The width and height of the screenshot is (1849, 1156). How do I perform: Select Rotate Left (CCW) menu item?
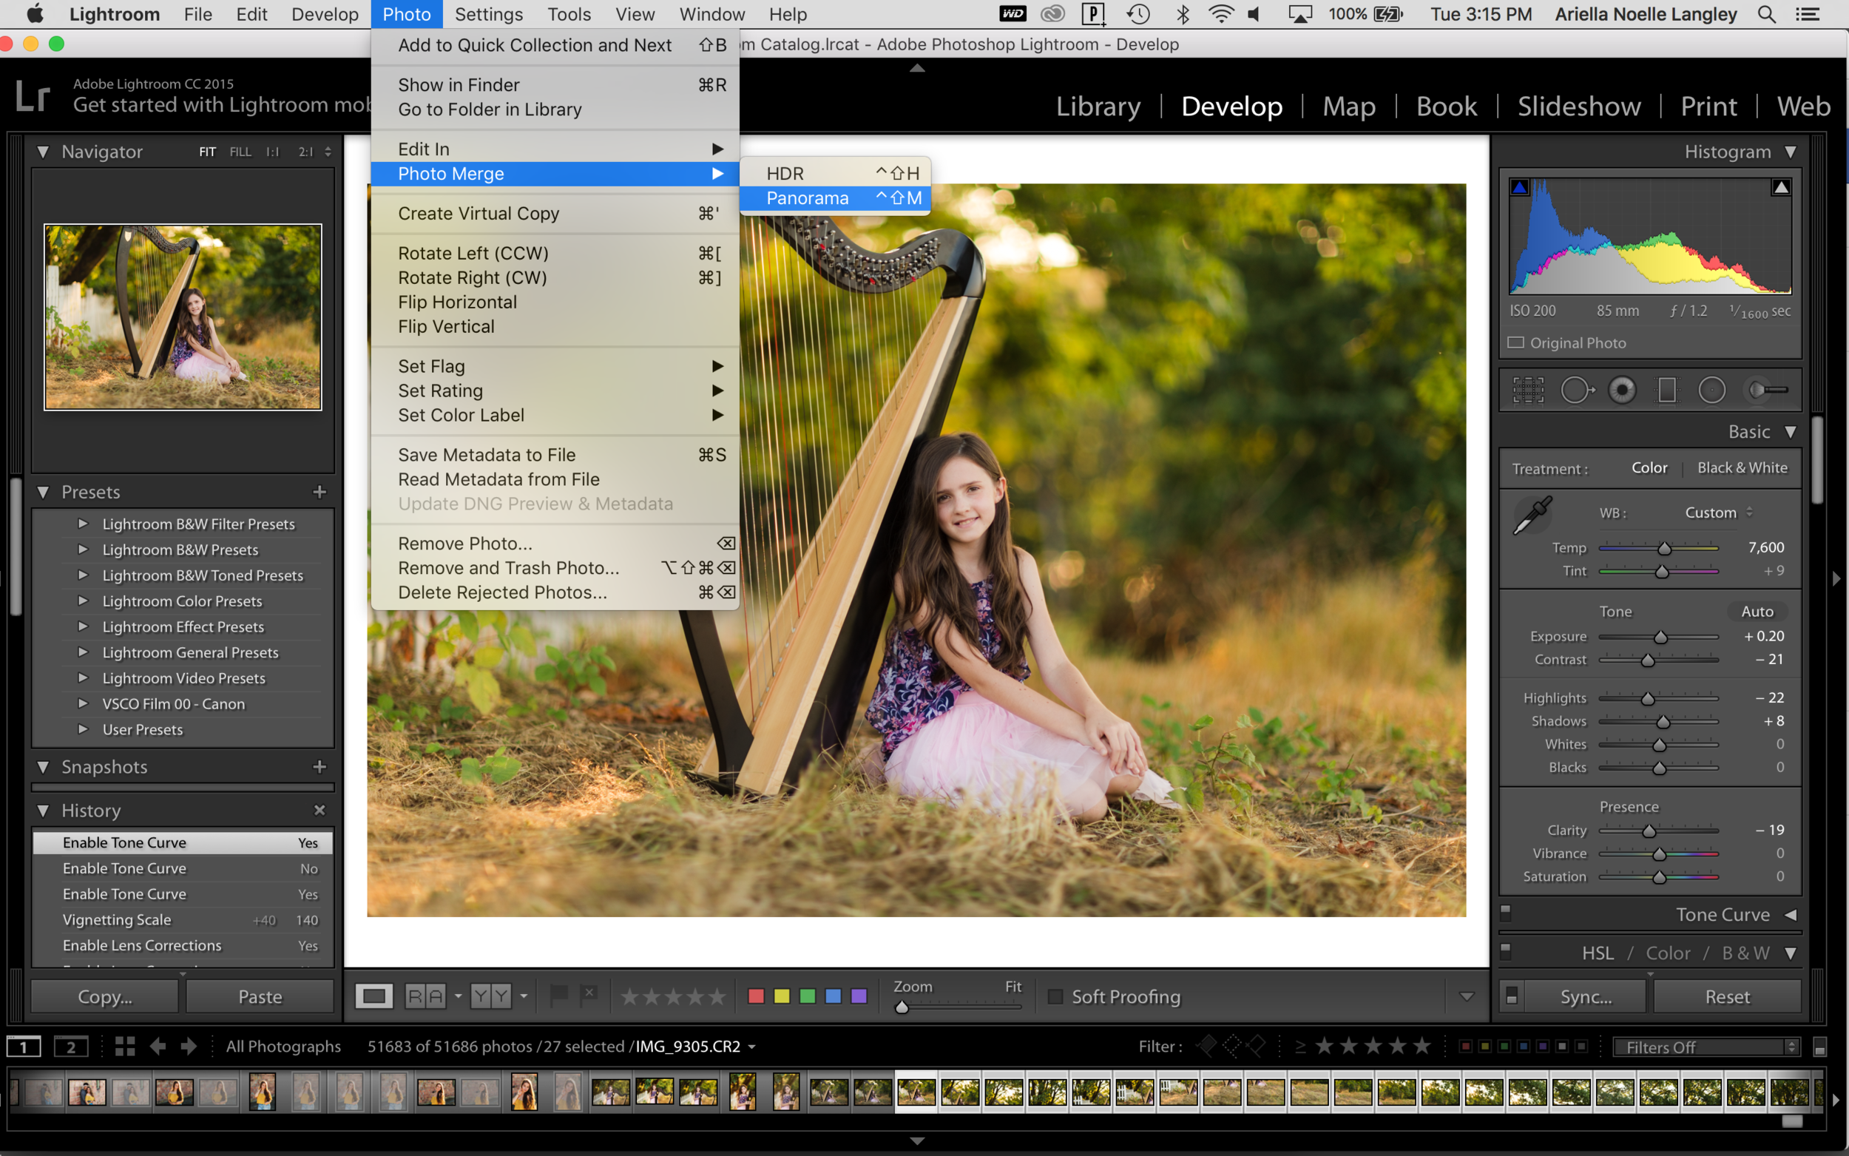(555, 253)
